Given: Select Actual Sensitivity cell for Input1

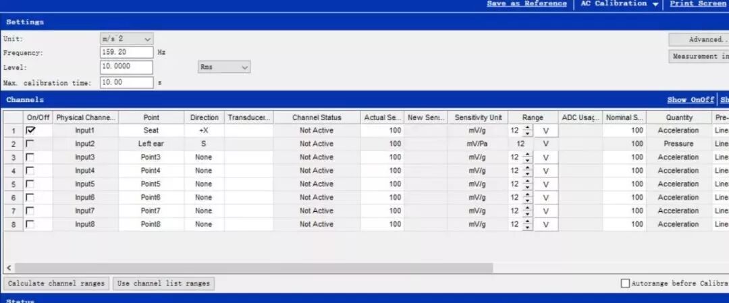Looking at the screenshot, I should coord(381,131).
